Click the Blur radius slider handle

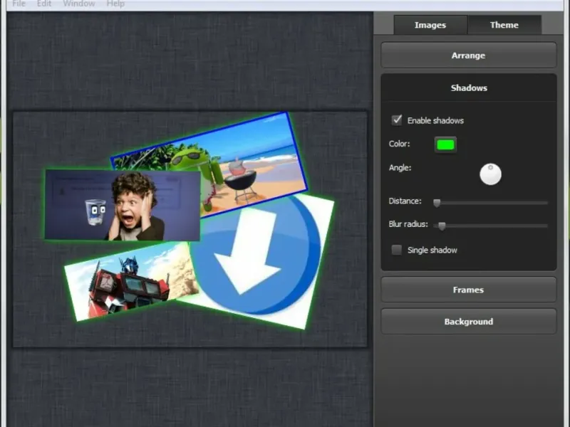(442, 226)
